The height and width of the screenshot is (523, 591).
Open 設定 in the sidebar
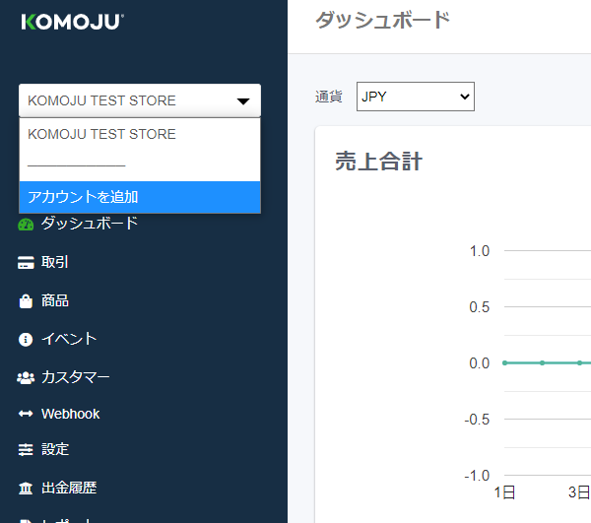[54, 449]
